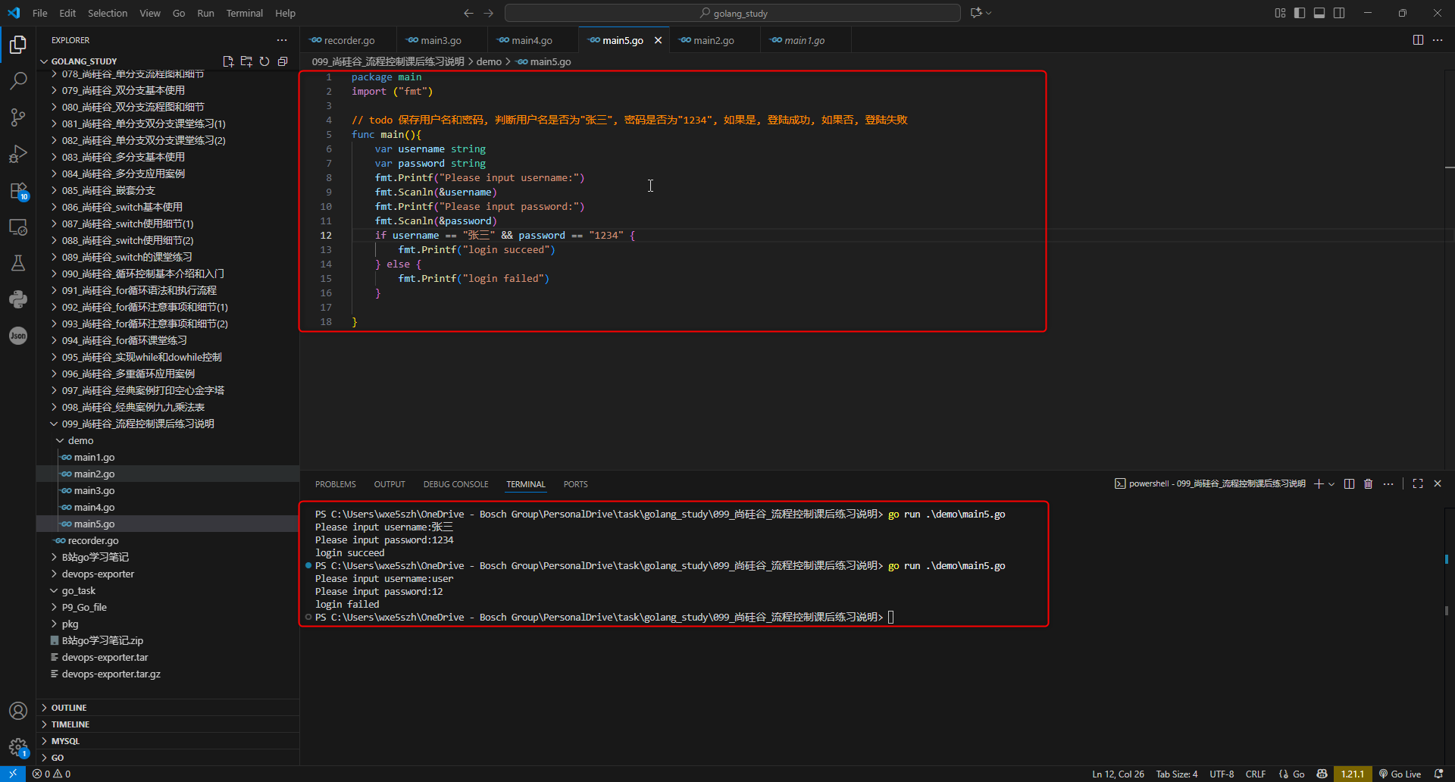Image resolution: width=1455 pixels, height=782 pixels.
Task: Open the Json view in activity bar
Action: coord(18,336)
